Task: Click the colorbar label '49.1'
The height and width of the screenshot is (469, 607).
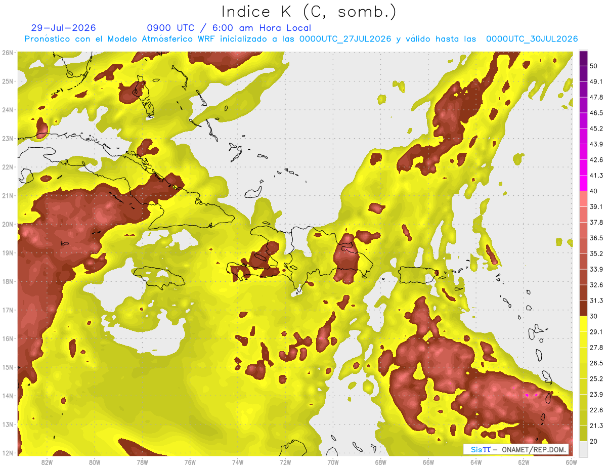Action: click(596, 81)
